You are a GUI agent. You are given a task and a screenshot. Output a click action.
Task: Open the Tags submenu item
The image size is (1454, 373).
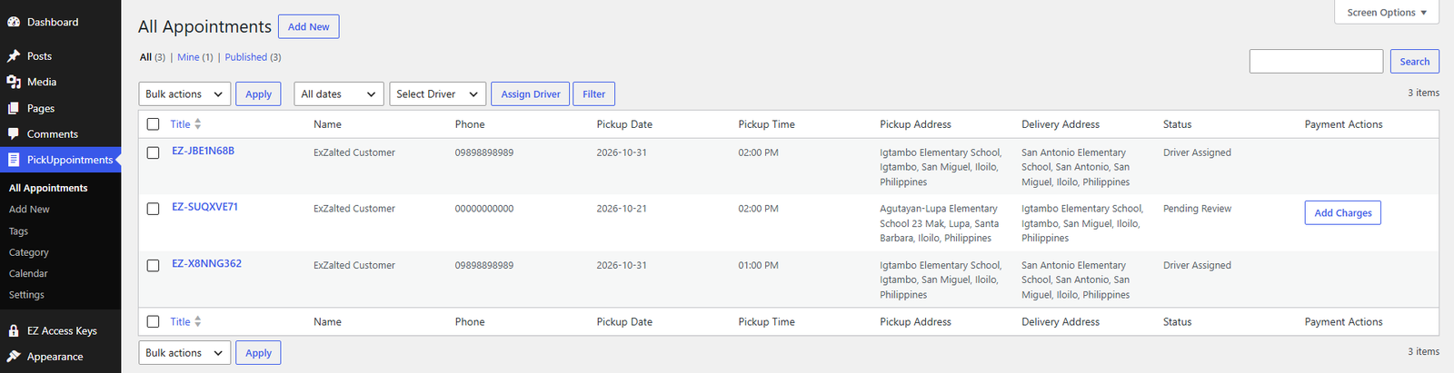18,231
